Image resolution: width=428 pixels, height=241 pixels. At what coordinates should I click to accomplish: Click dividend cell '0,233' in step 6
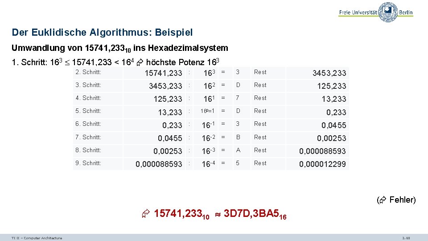point(172,125)
